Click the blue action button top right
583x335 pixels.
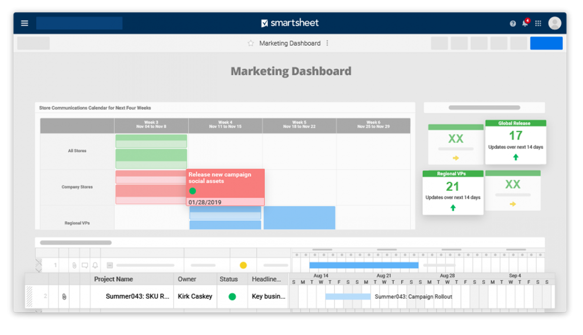546,43
